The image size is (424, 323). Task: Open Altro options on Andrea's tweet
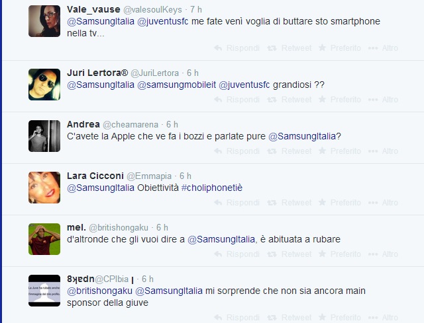point(383,151)
